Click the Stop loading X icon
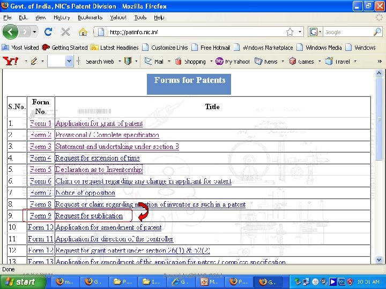The image size is (386, 289). tap(65, 32)
